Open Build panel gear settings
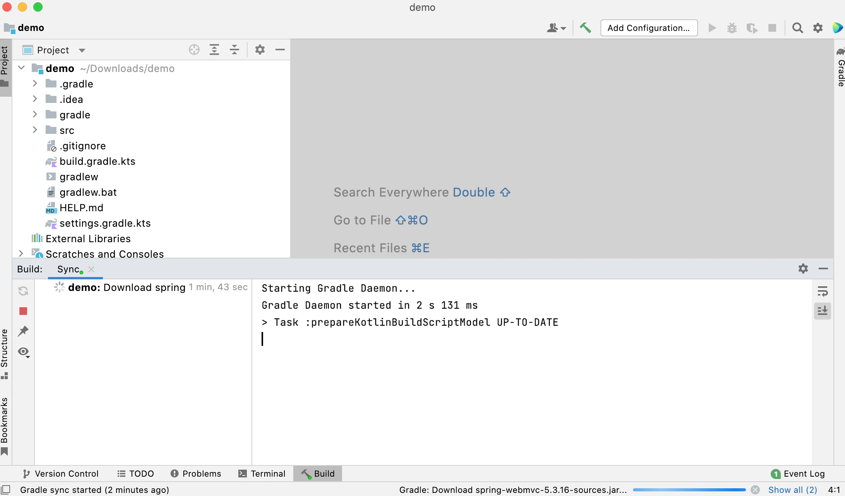 (803, 269)
